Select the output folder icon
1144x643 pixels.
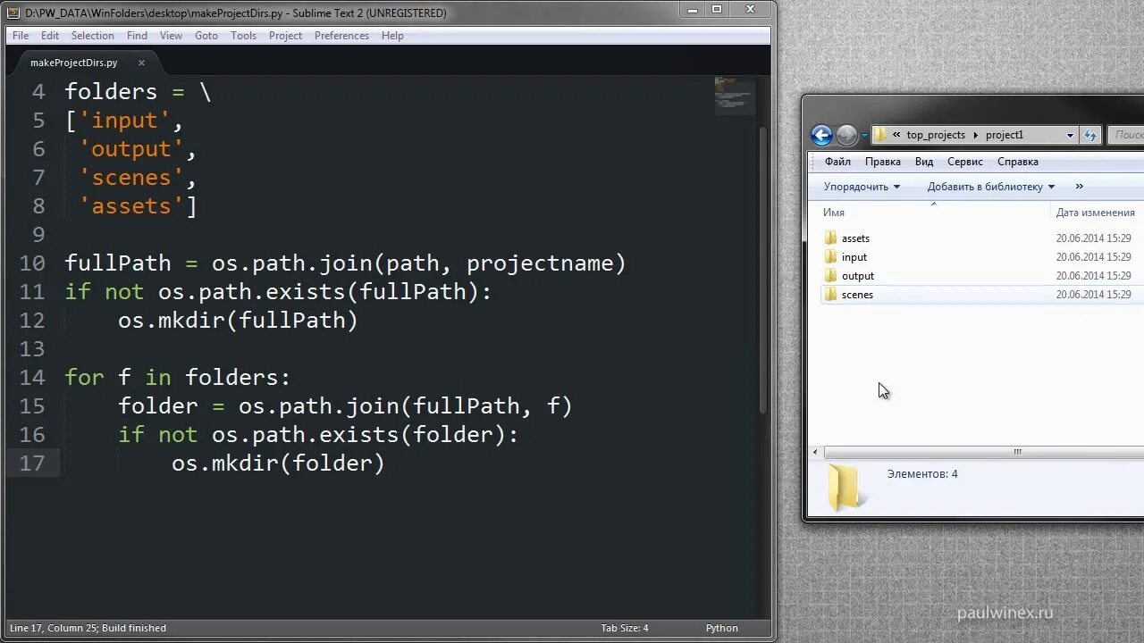(x=830, y=276)
